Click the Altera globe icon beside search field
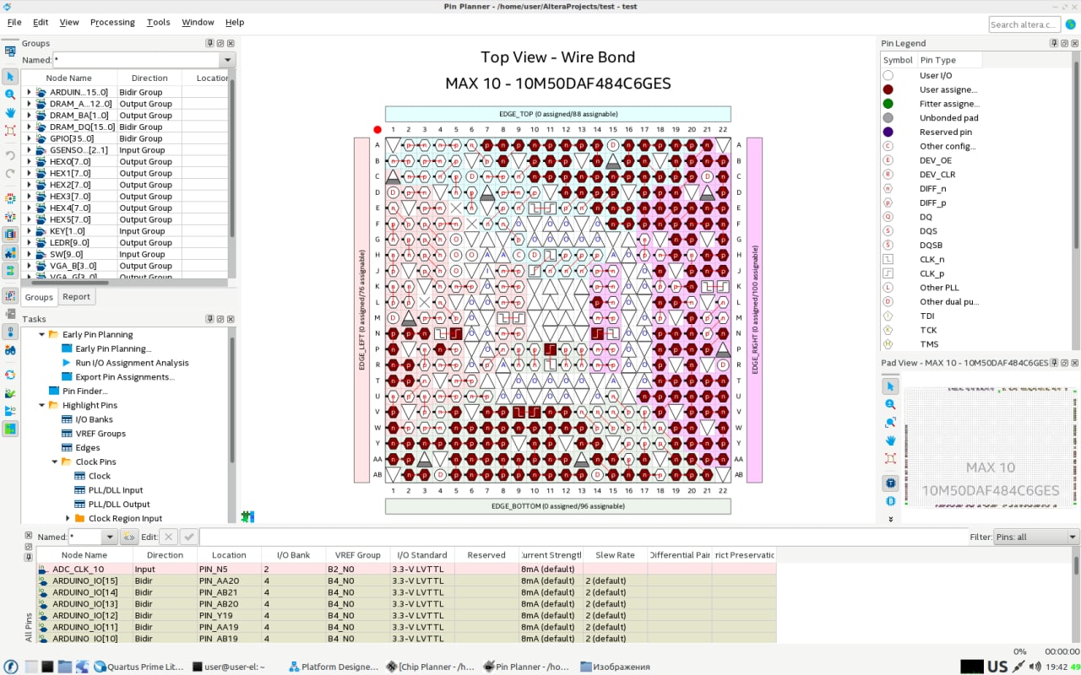Screen dimensions: 1081x675 pyautogui.click(x=1070, y=24)
